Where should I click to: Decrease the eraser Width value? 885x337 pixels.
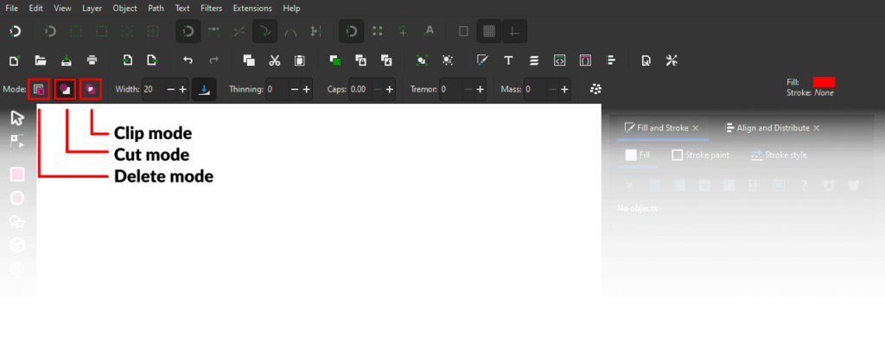coord(170,89)
